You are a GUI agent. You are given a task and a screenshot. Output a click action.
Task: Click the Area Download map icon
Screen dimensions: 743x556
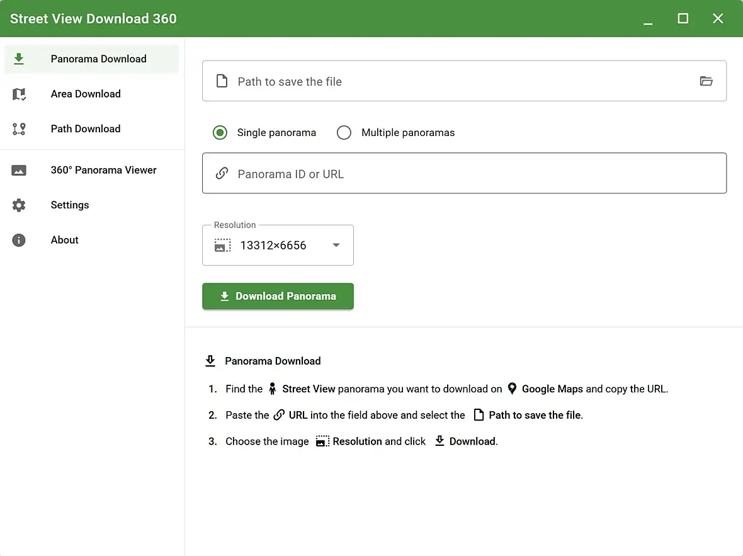19,94
